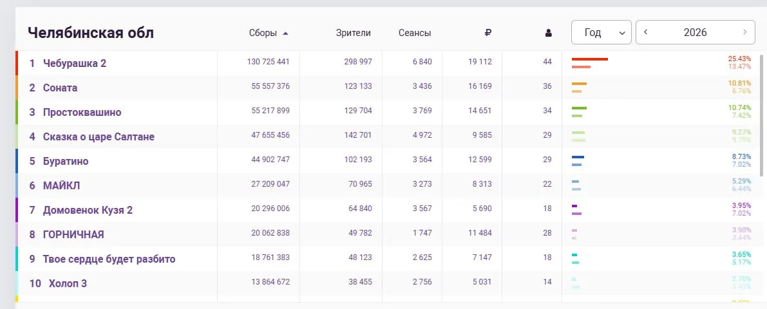Image resolution: width=767 pixels, height=309 pixels.
Task: Sort by the ruble average column icon
Action: (x=488, y=33)
